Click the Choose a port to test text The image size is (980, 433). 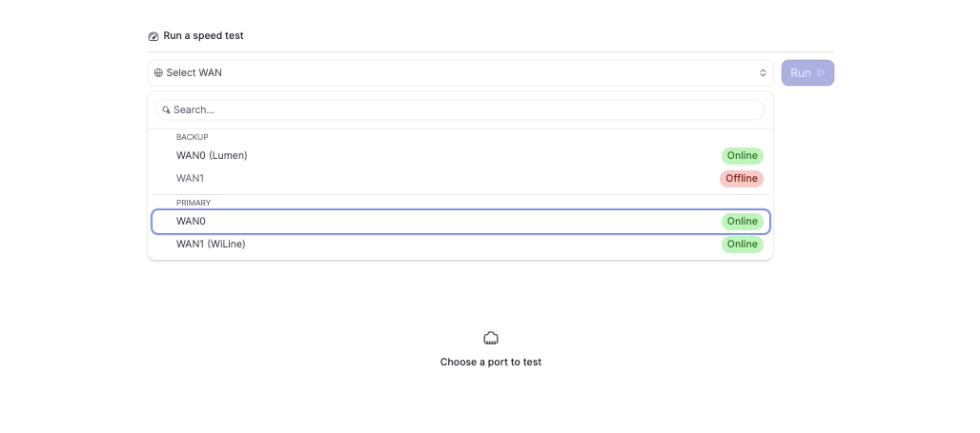490,363
